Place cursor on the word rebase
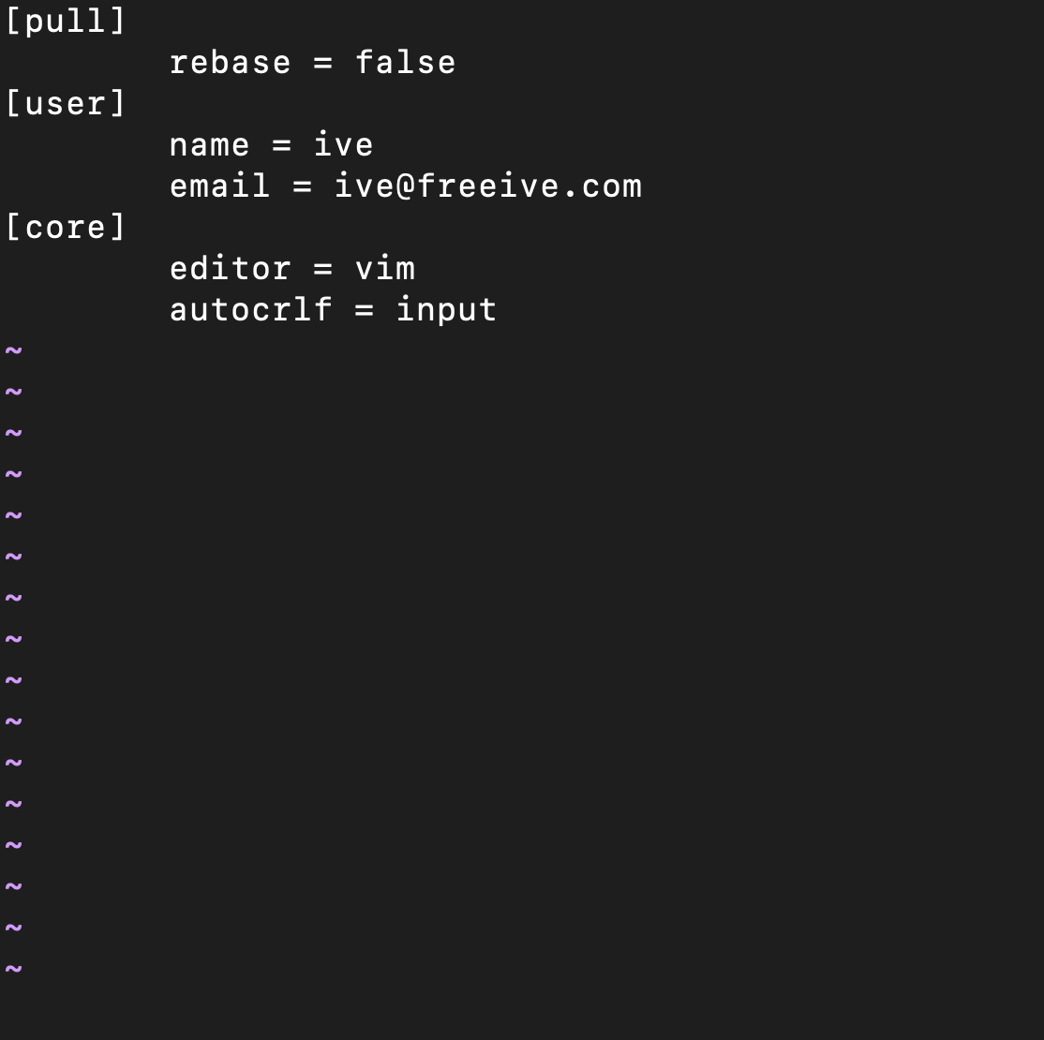The width and height of the screenshot is (1044, 1040). click(231, 64)
